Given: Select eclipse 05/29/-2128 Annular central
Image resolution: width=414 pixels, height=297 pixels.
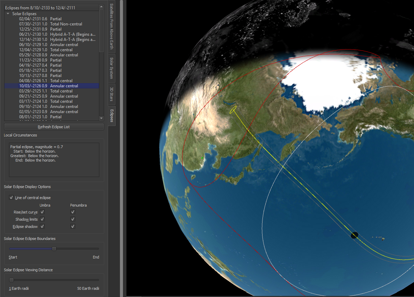Looking at the screenshot, I should click(52, 55).
